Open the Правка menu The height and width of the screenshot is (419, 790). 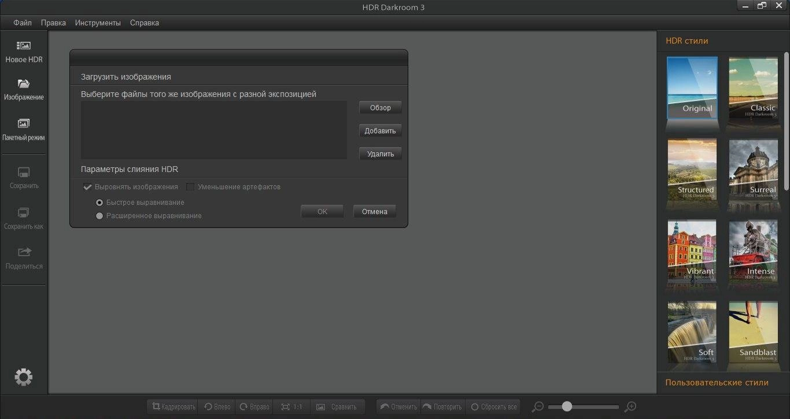coord(53,23)
